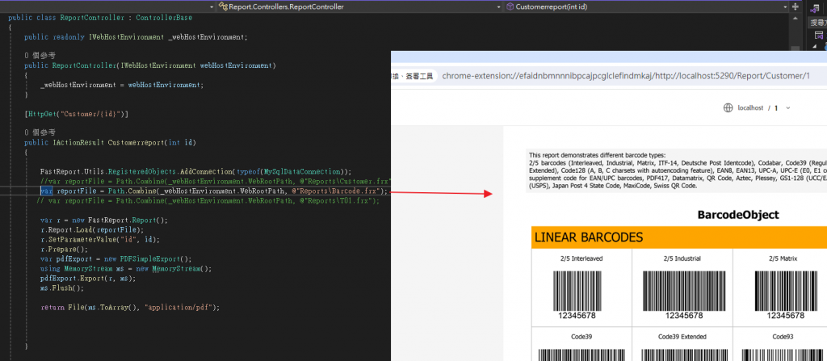
Task: Click the '0 個參考' CodeLens above constructor
Action: 40,55
